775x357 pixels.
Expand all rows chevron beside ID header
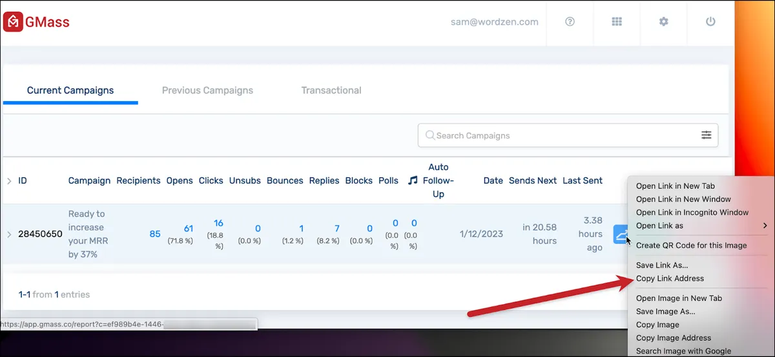click(x=9, y=181)
